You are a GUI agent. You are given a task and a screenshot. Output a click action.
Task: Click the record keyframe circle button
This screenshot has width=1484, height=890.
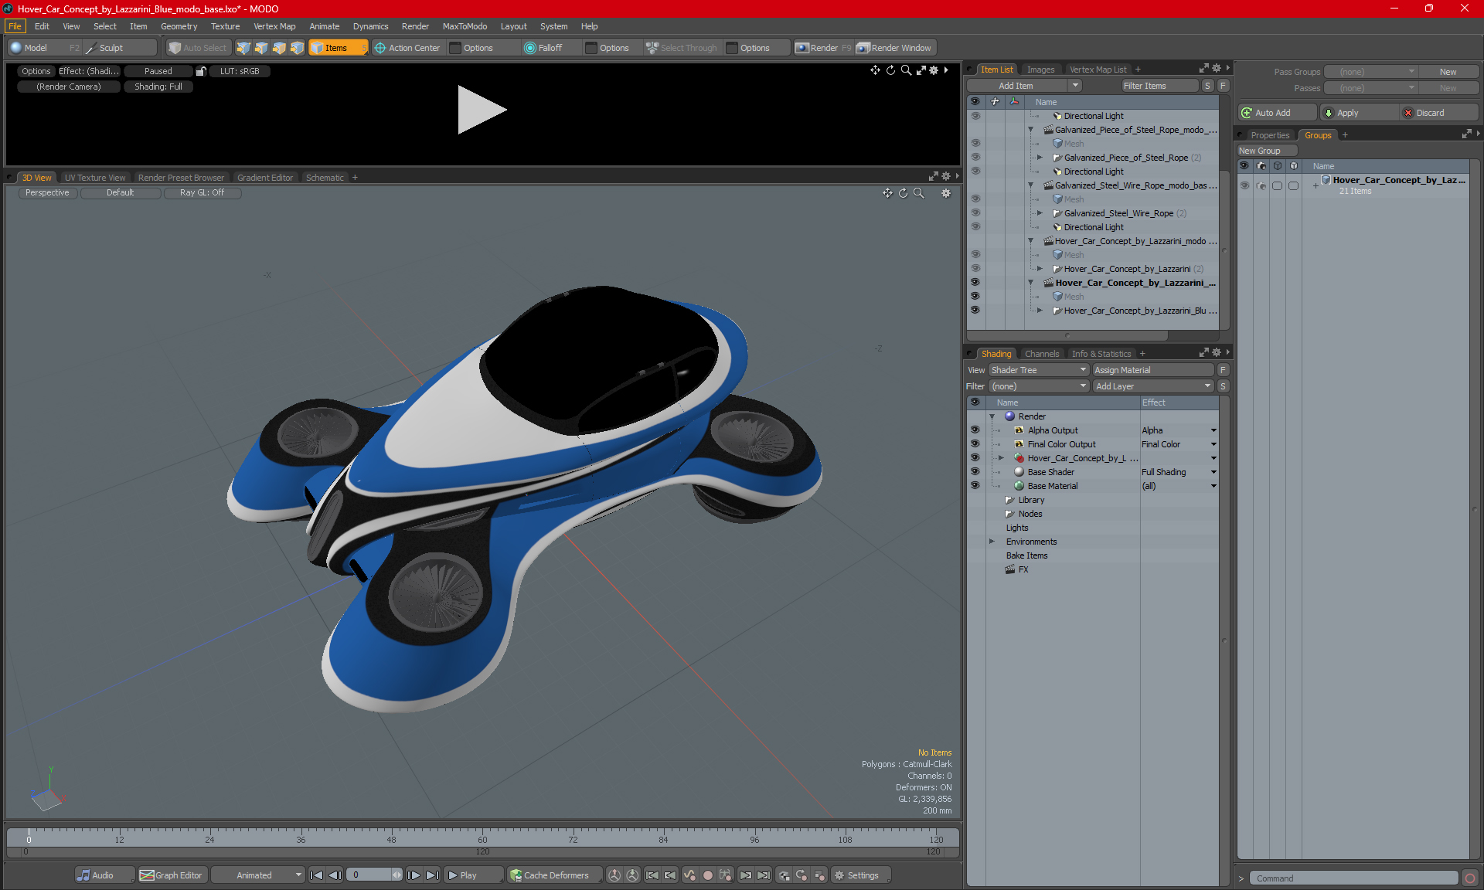[x=707, y=875]
